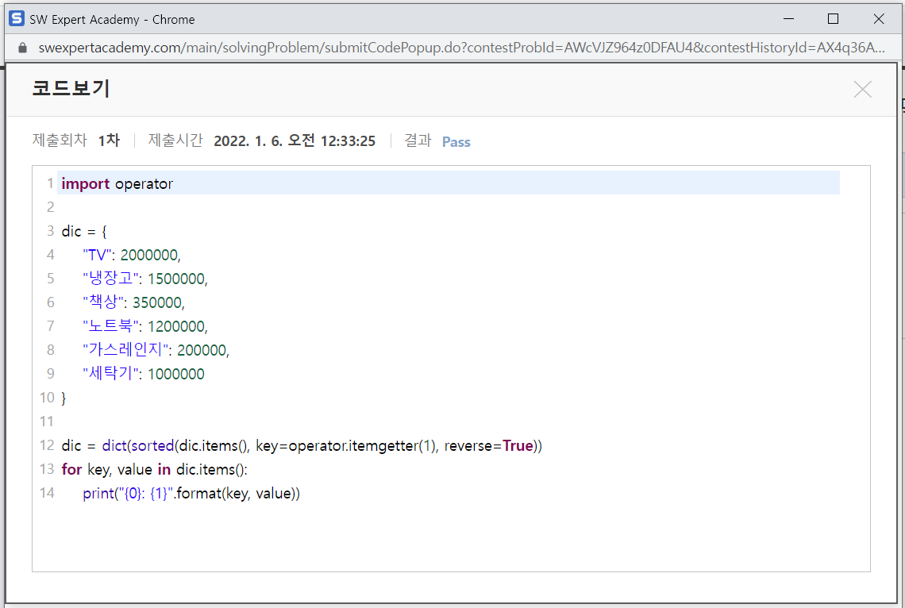Close the Chrome window
This screenshot has width=905, height=608.
pyautogui.click(x=879, y=19)
